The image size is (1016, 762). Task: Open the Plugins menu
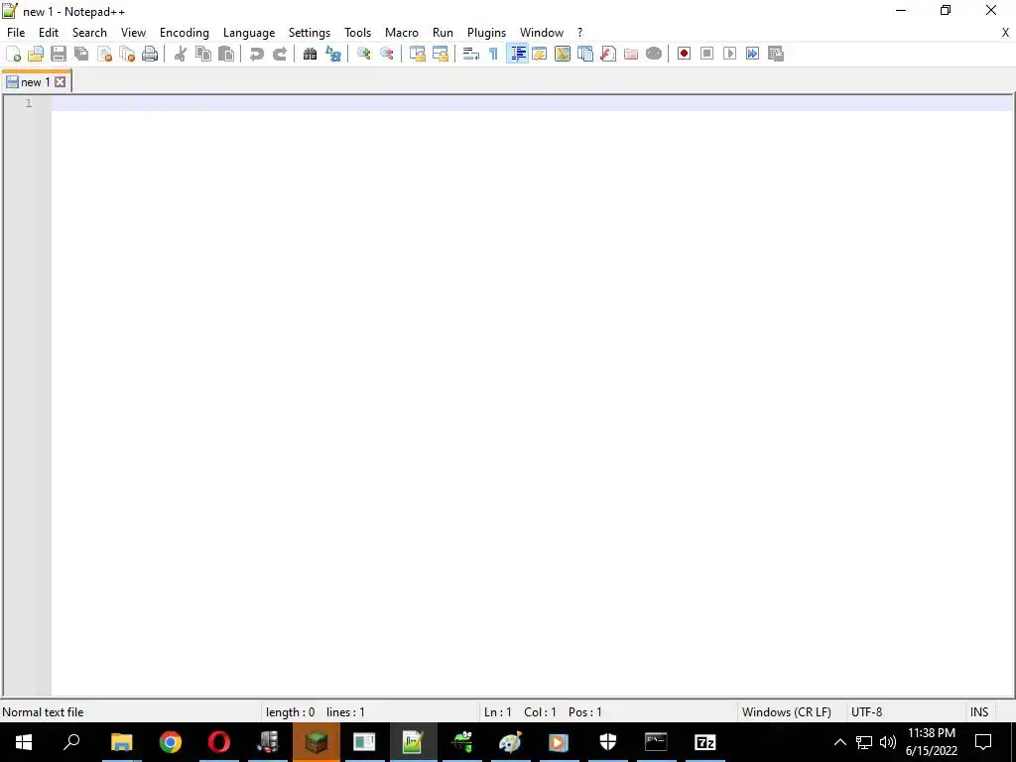(486, 33)
